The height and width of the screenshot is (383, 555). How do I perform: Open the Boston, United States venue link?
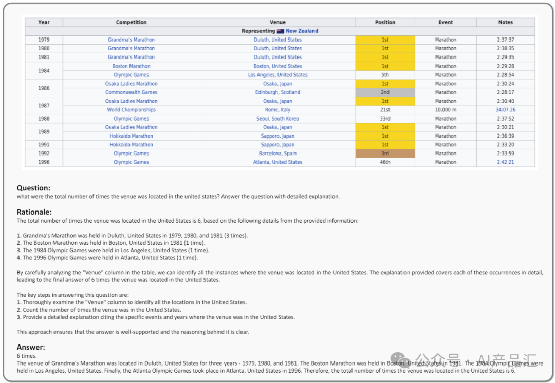[x=277, y=66]
